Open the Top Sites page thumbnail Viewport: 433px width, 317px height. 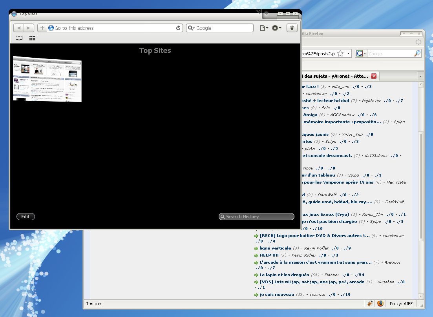pyautogui.click(x=47, y=79)
